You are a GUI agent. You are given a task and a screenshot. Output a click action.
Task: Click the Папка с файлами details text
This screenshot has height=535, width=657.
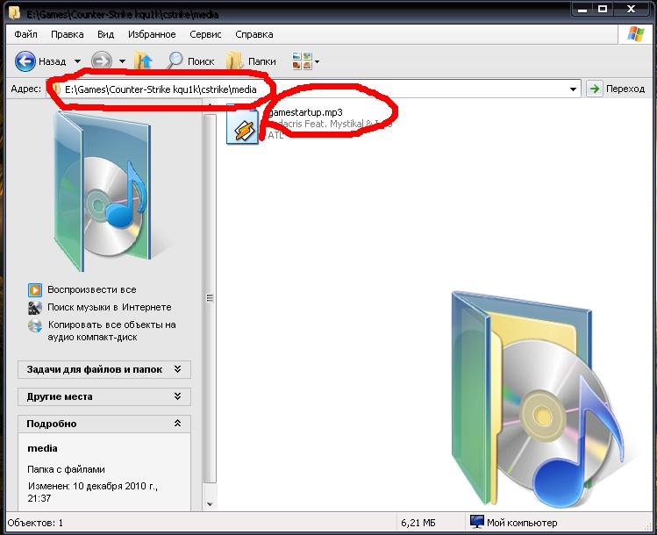click(66, 469)
